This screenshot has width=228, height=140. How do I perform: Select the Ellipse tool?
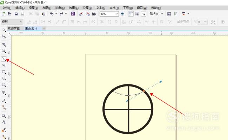point(4,78)
